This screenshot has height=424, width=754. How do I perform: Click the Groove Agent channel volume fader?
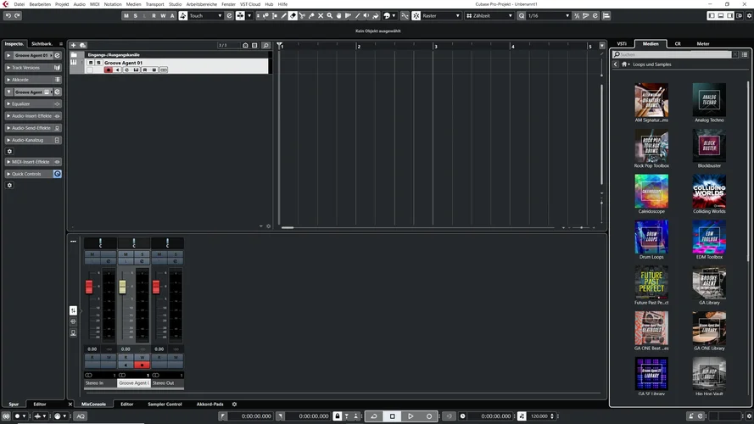[123, 287]
